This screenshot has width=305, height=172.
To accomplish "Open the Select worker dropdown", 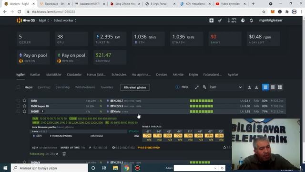I will (65, 20).
